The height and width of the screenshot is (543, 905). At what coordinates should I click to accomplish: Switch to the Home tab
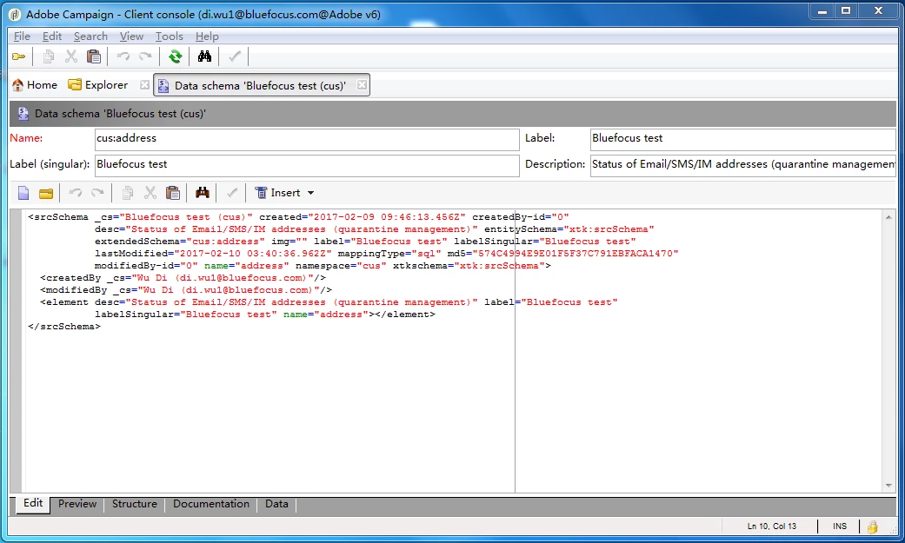point(35,85)
